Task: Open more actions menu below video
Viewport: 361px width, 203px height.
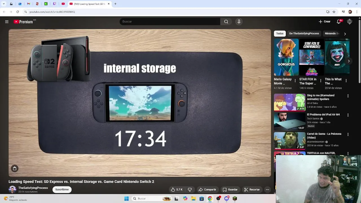Action: pyautogui.click(x=267, y=190)
